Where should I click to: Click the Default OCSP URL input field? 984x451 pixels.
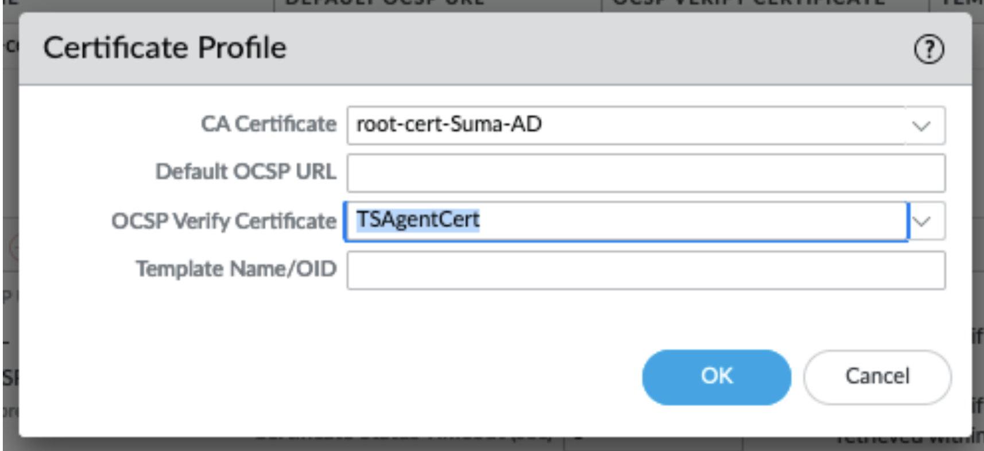646,173
